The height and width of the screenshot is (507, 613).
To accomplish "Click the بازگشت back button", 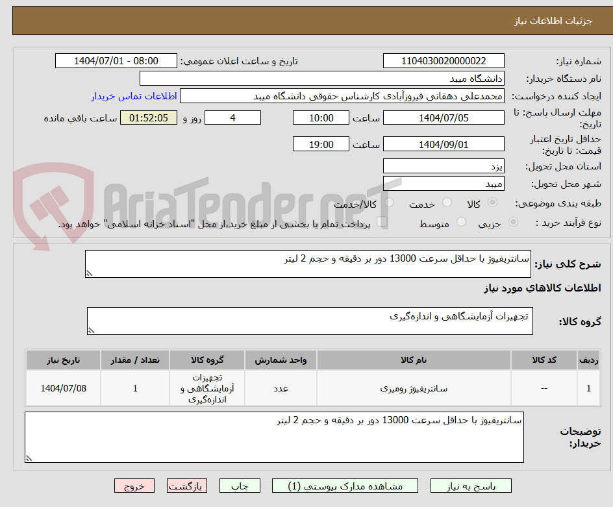I will [187, 485].
